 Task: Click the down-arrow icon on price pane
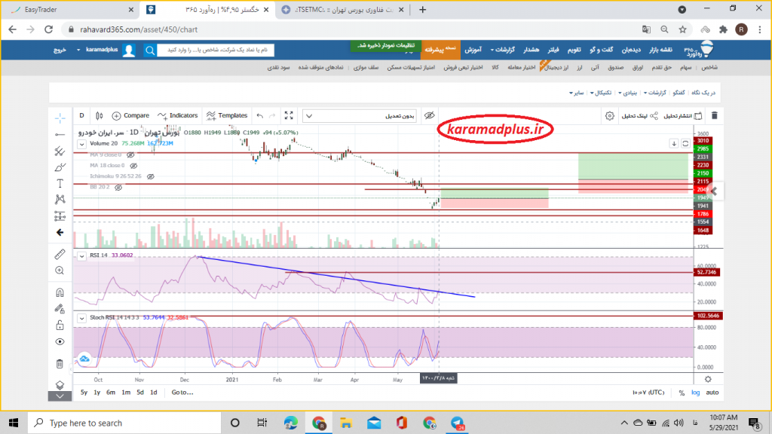(x=674, y=144)
